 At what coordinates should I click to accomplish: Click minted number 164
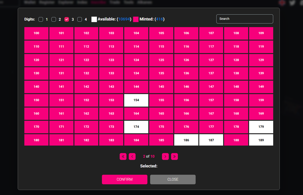point(136,114)
